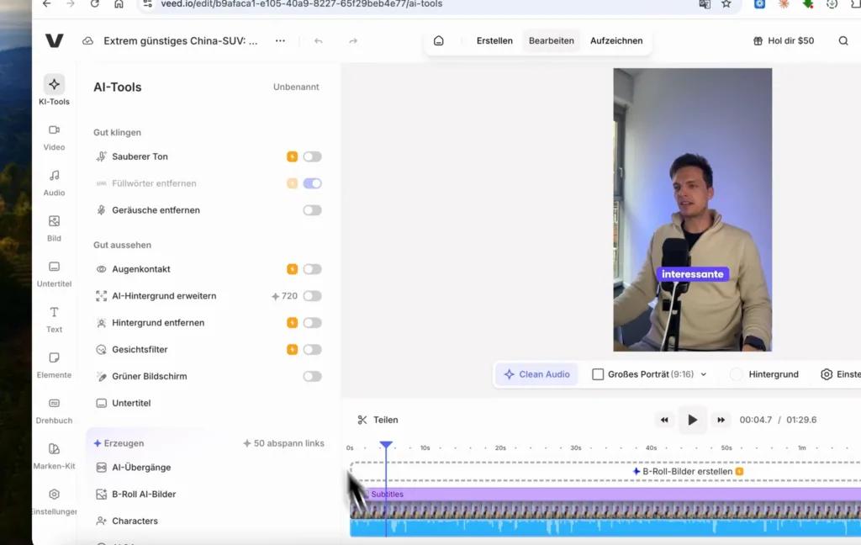
Task: Click the VEED logo
Action: click(55, 40)
